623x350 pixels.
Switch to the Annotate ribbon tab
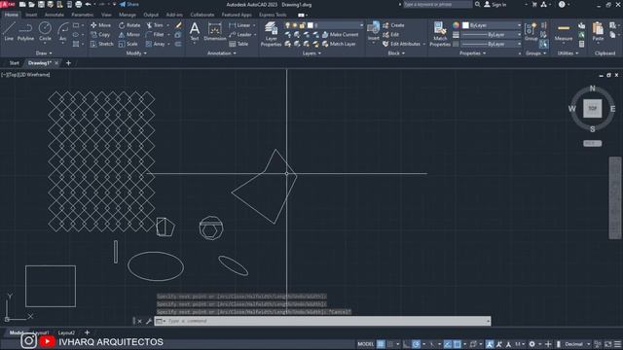click(x=55, y=15)
